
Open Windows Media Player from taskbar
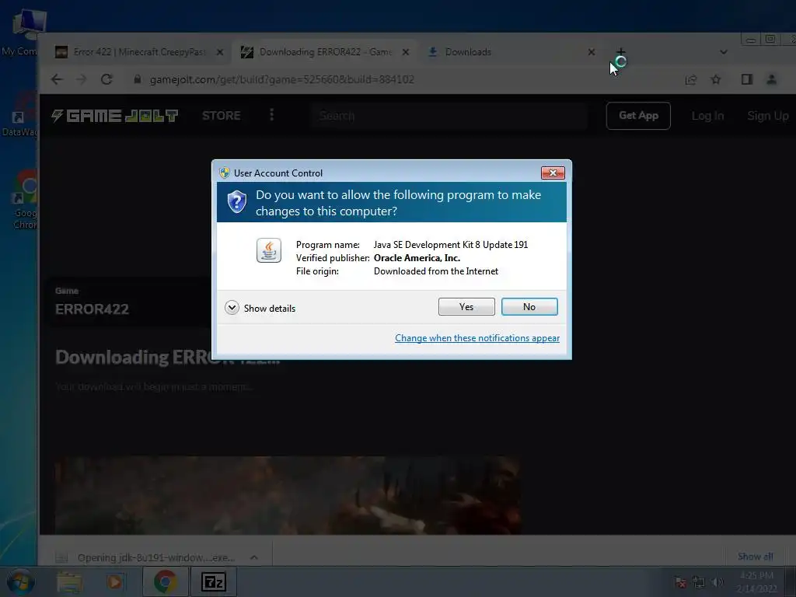(x=115, y=581)
